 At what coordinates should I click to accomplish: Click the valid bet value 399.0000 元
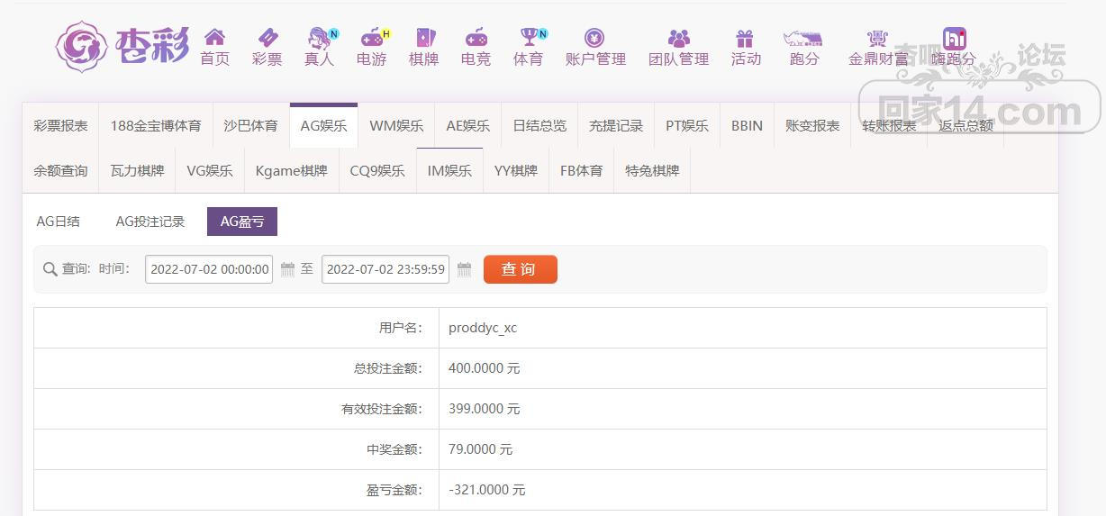[x=485, y=409]
